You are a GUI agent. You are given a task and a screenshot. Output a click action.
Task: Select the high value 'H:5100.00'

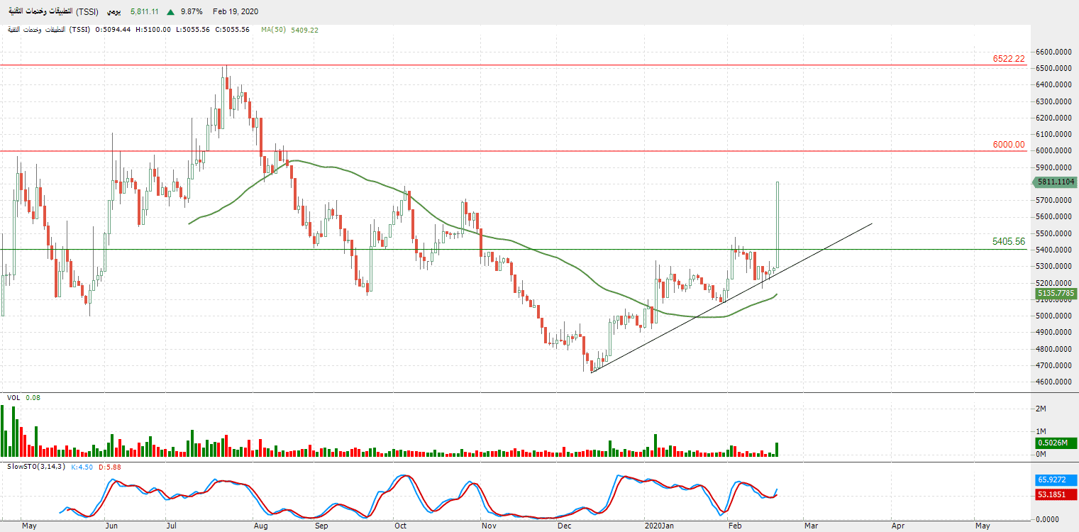(154, 30)
